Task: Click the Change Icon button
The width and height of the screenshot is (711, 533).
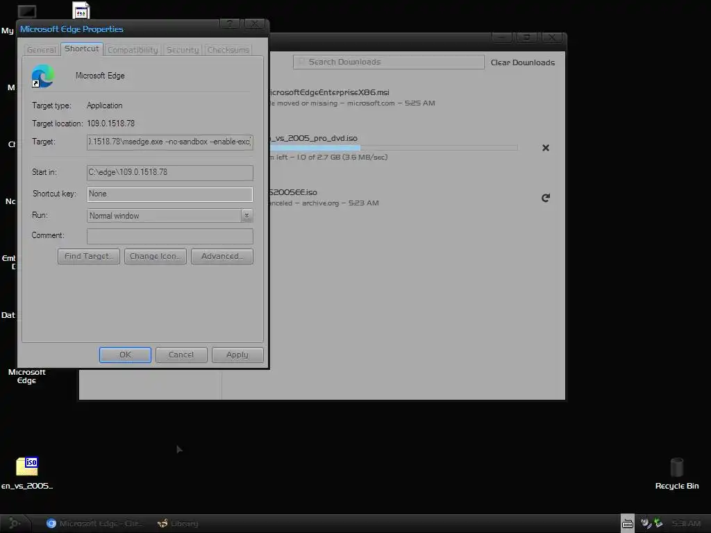Action: [156, 256]
